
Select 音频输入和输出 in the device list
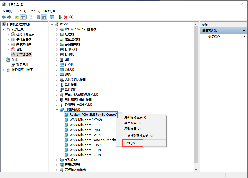point(75,170)
